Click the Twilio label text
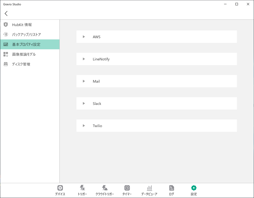The height and width of the screenshot is (198, 254). (x=97, y=126)
